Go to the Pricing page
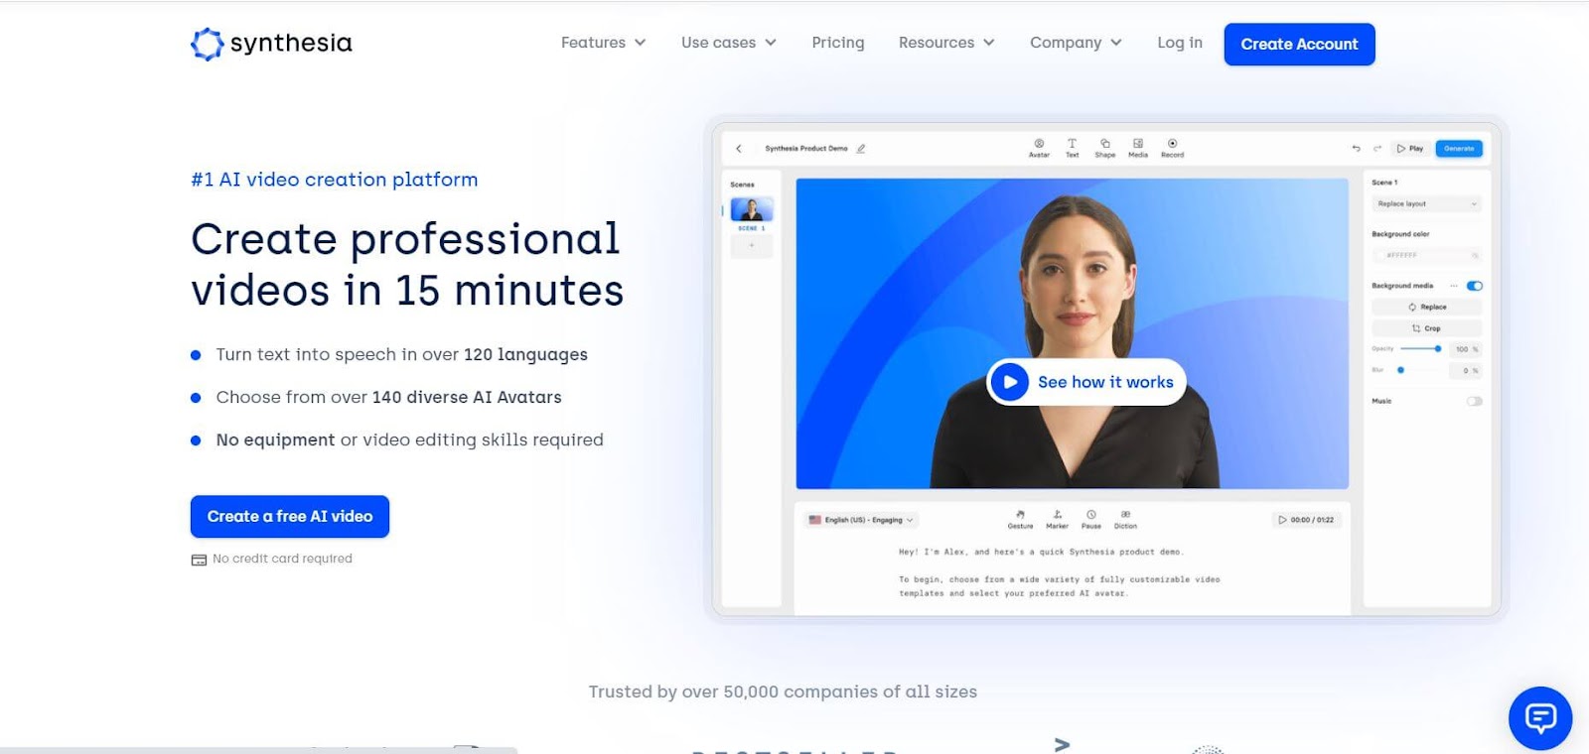Image resolution: width=1589 pixels, height=754 pixels. [837, 43]
